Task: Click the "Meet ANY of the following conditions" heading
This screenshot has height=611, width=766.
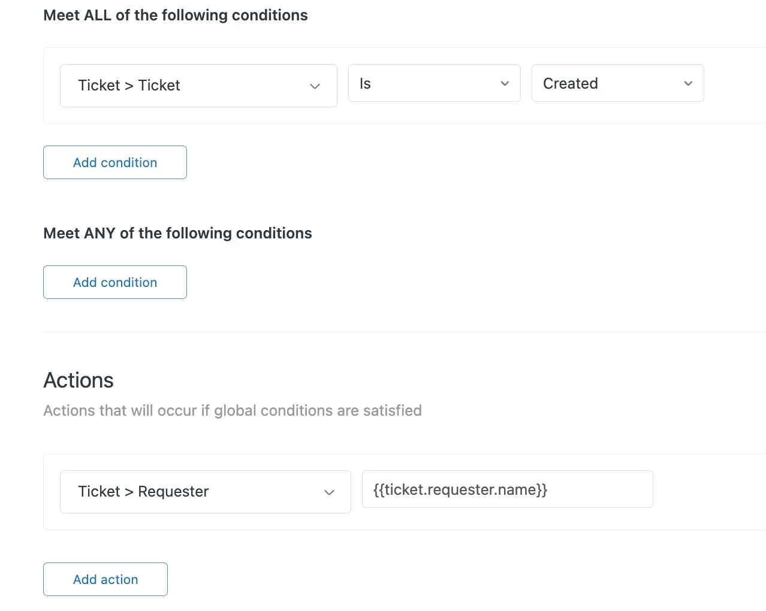Action: [x=177, y=233]
